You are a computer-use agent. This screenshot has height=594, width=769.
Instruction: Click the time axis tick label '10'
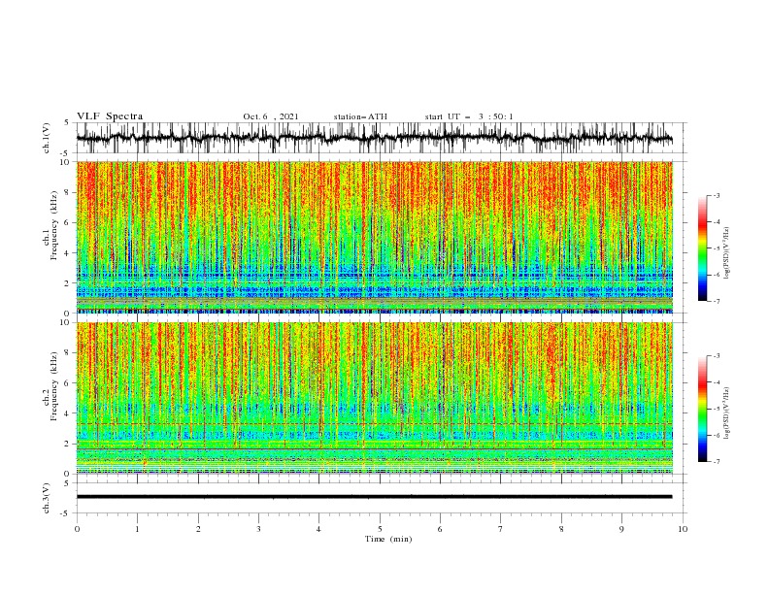coord(683,529)
